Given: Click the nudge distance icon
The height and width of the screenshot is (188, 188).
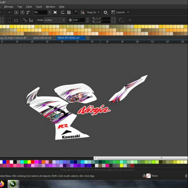Looking at the screenshot, I should 70,20.
